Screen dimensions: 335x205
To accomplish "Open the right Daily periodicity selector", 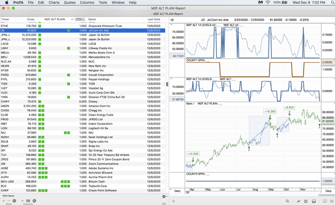I will click(x=328, y=191).
